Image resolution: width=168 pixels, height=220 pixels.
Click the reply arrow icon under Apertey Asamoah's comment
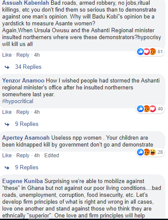point(7,168)
